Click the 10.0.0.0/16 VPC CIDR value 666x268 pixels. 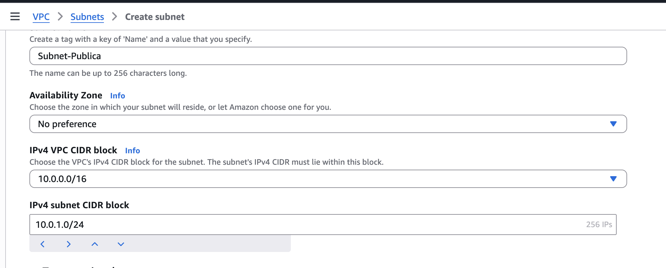pos(62,179)
